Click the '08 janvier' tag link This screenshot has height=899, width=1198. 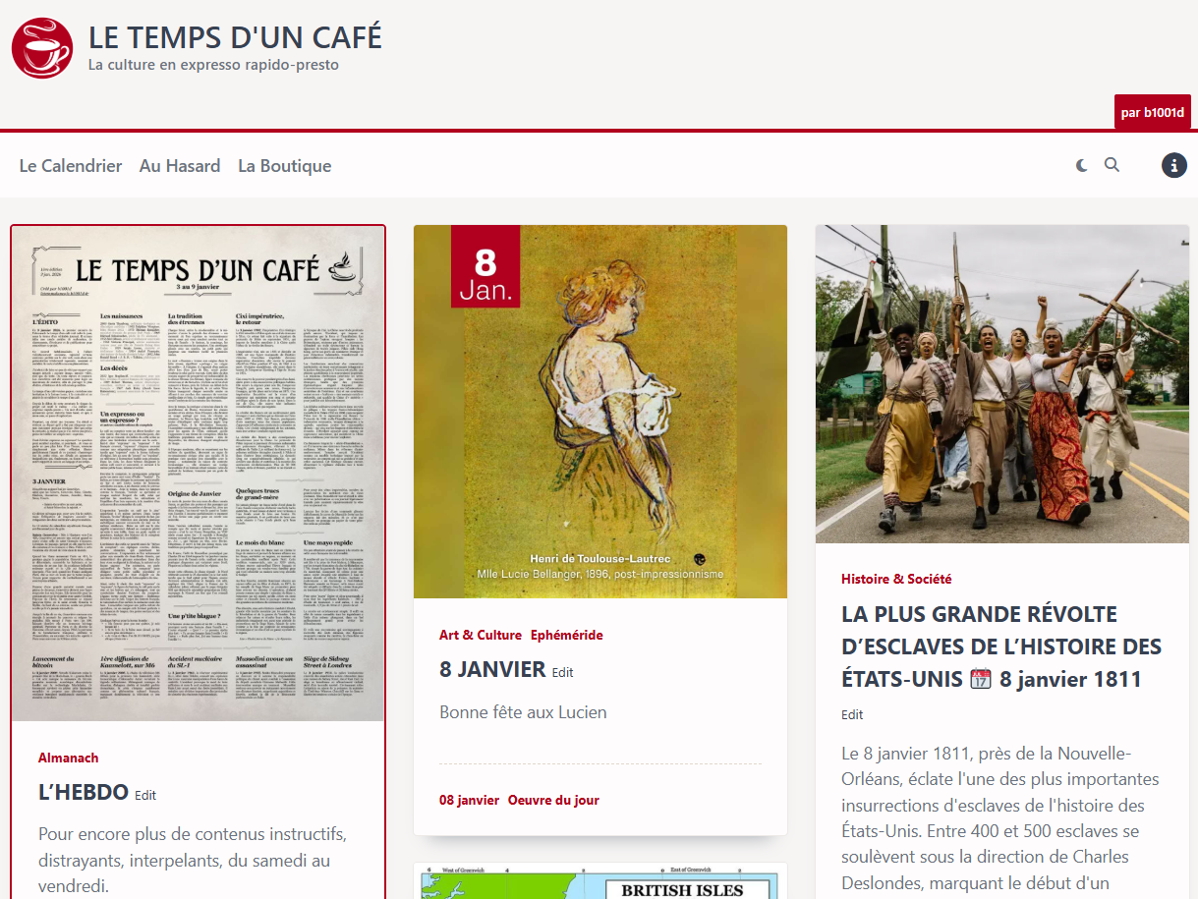[470, 800]
